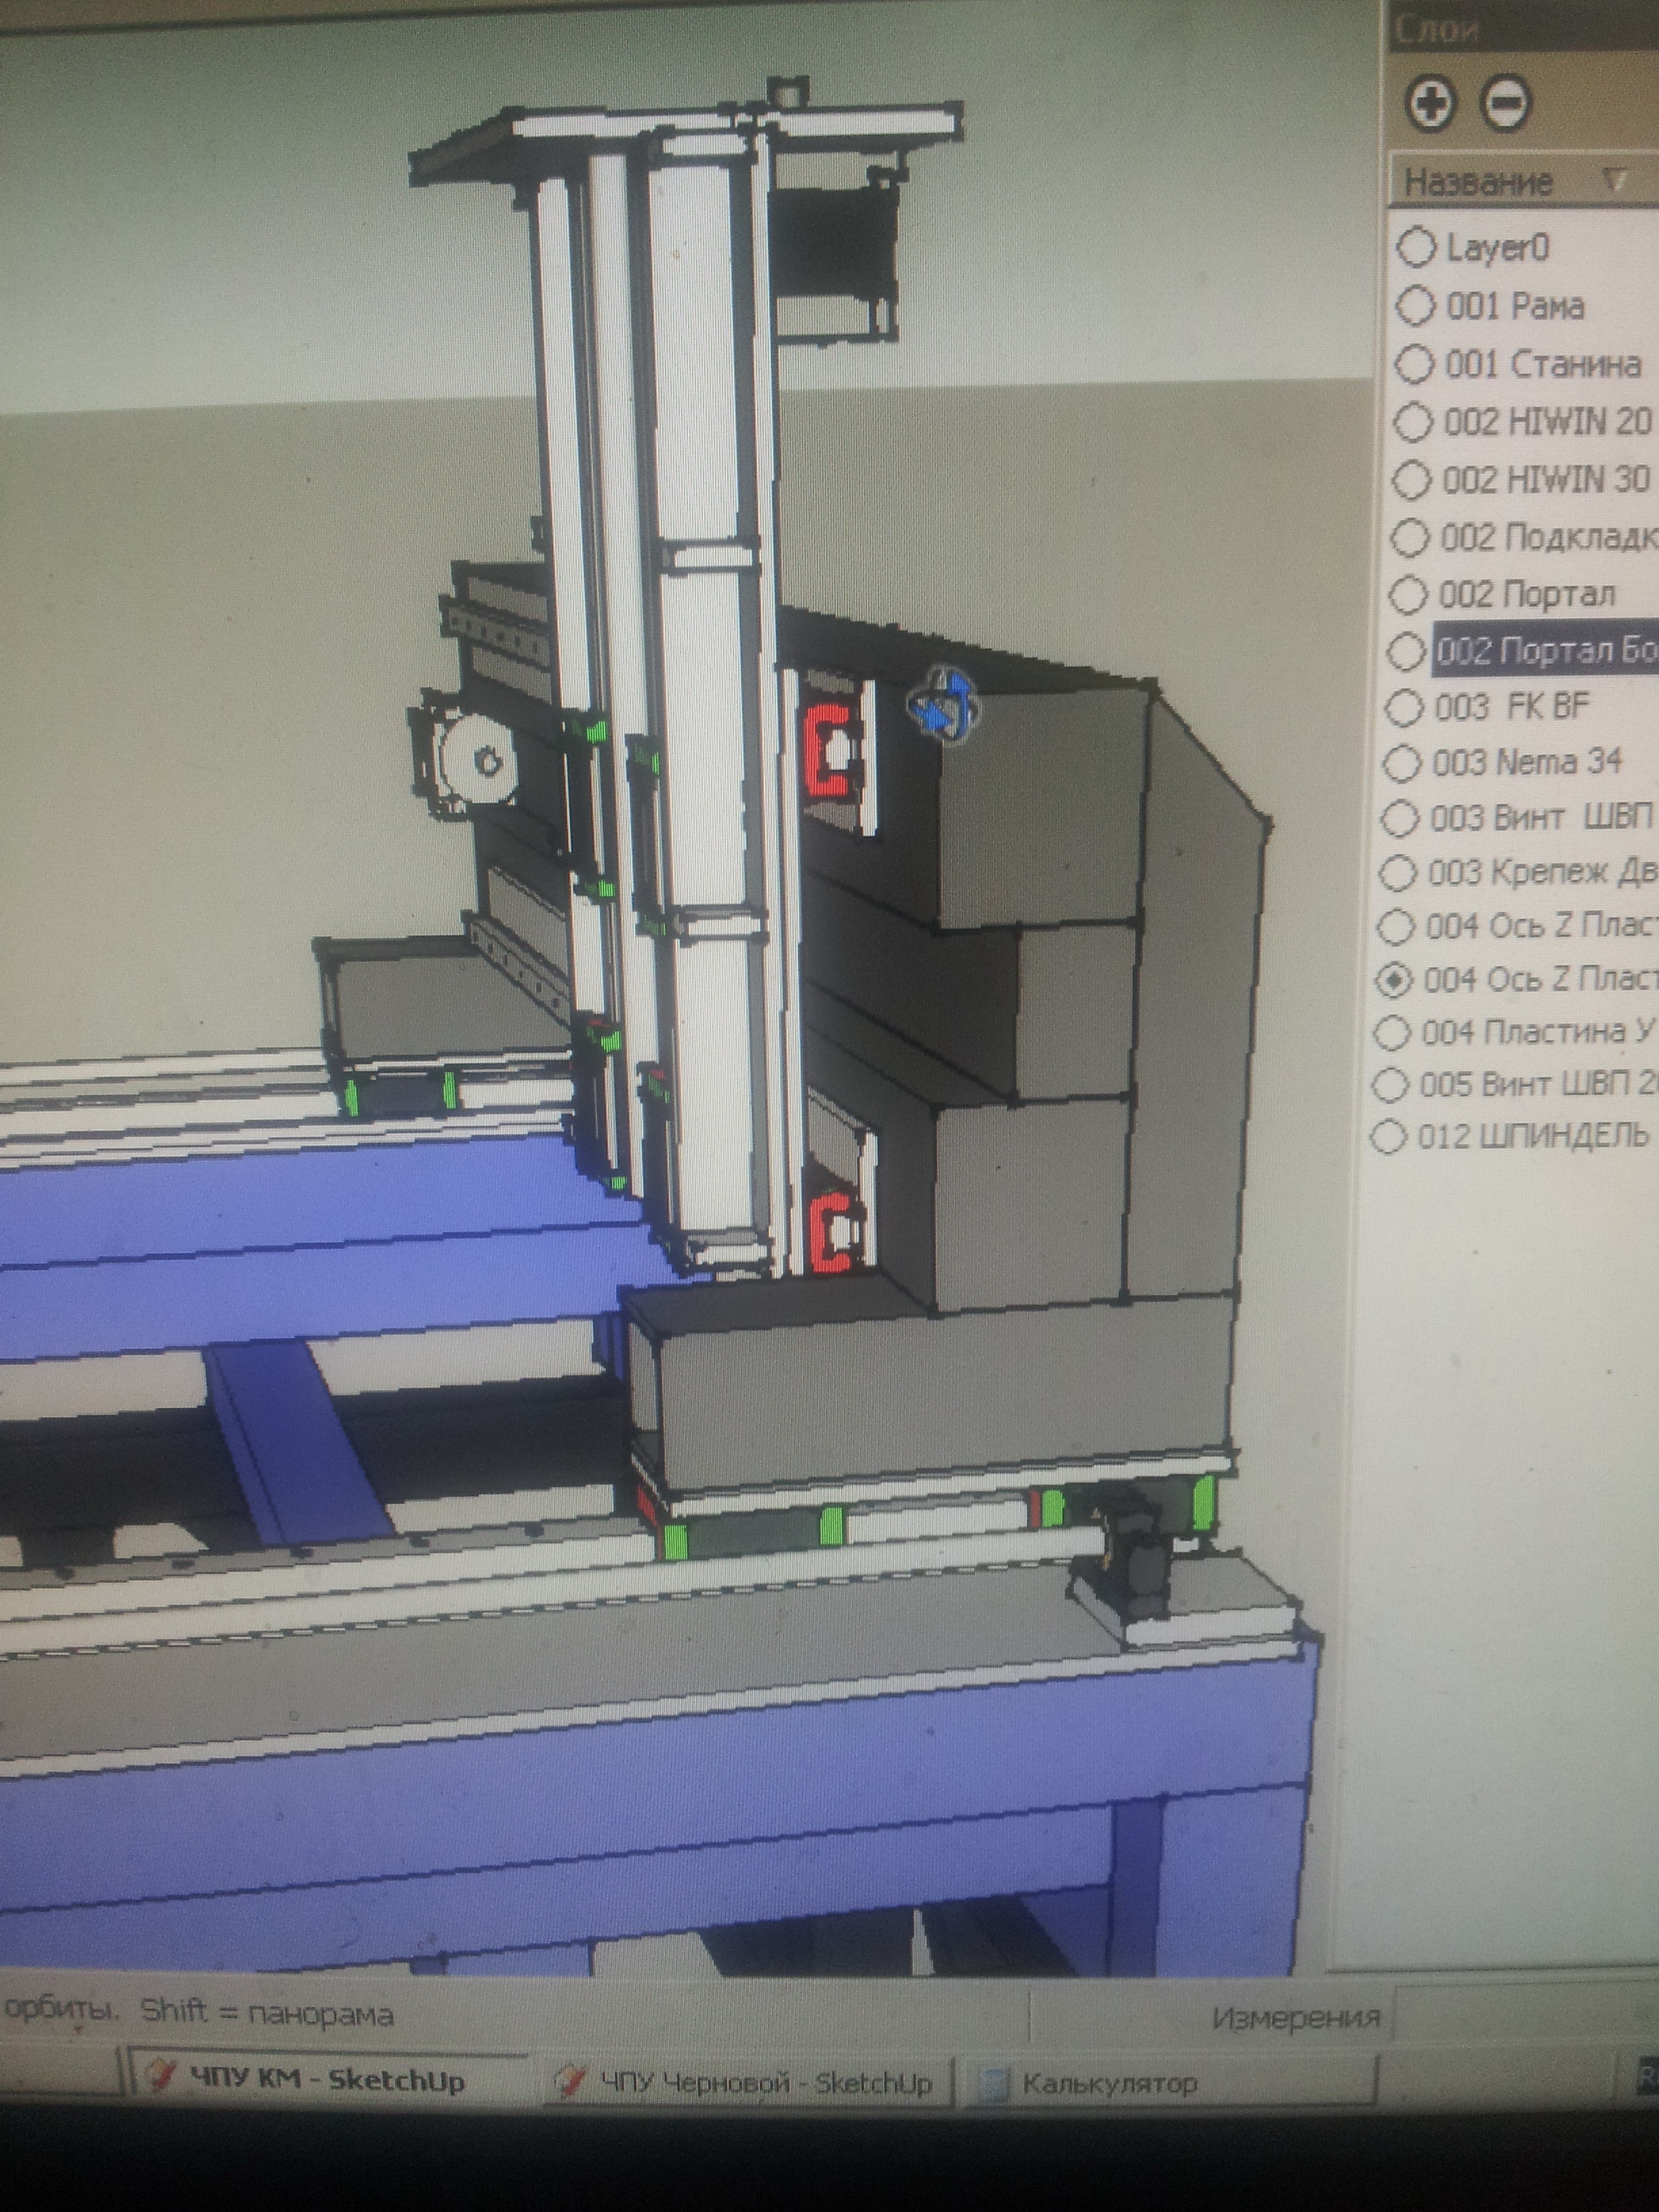Viewport: 1659px width, 2212px height.
Task: Activate 001 Рама layer radio button
Action: pyautogui.click(x=1414, y=305)
